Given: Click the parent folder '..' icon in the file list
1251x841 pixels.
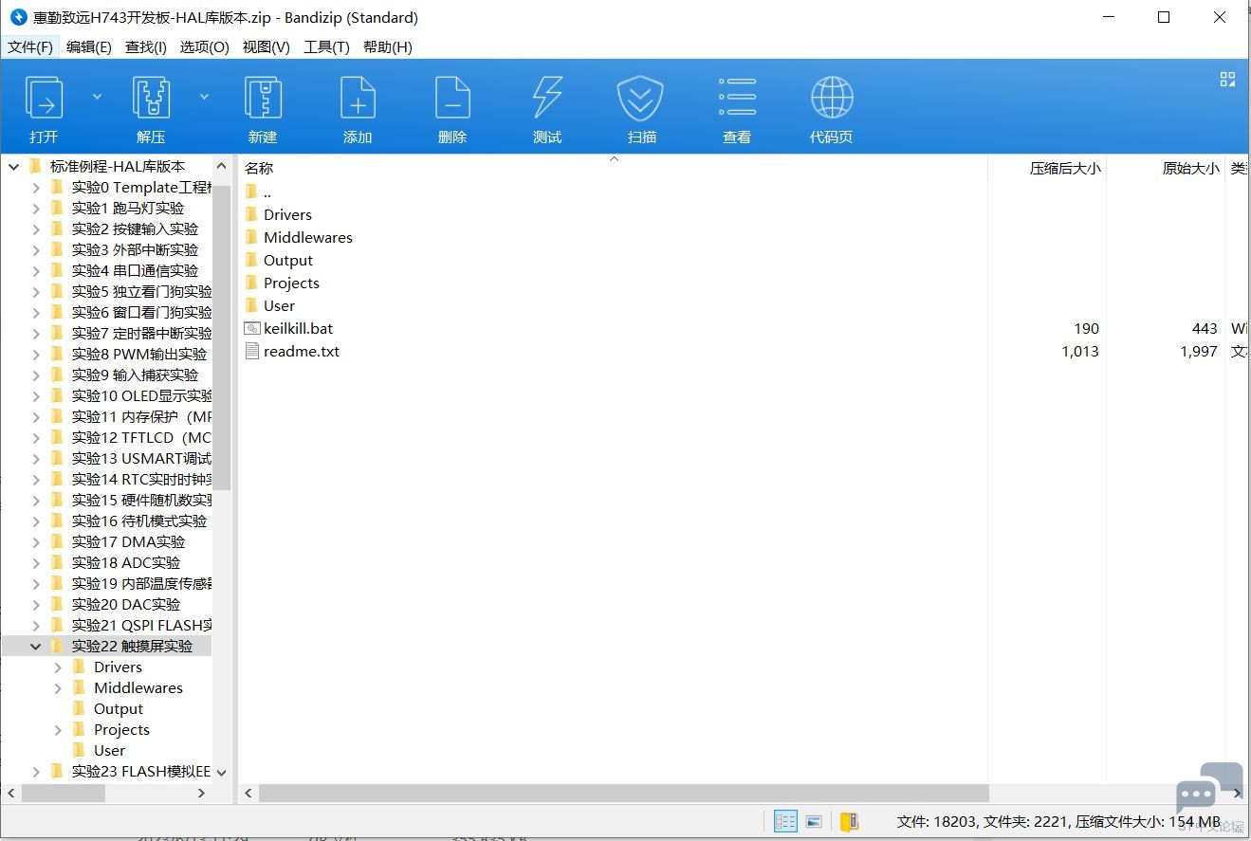Looking at the screenshot, I should pyautogui.click(x=251, y=192).
